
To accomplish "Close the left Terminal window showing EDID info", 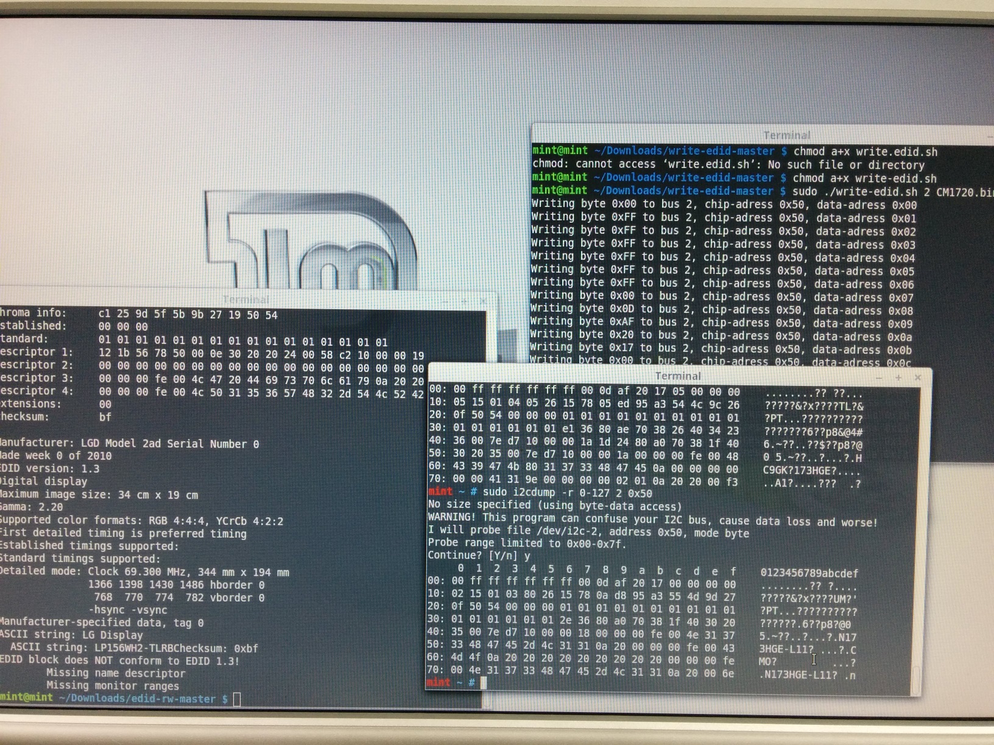I will point(483,301).
